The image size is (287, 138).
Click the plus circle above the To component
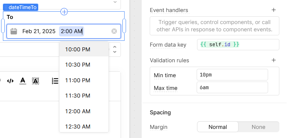pos(64,12)
